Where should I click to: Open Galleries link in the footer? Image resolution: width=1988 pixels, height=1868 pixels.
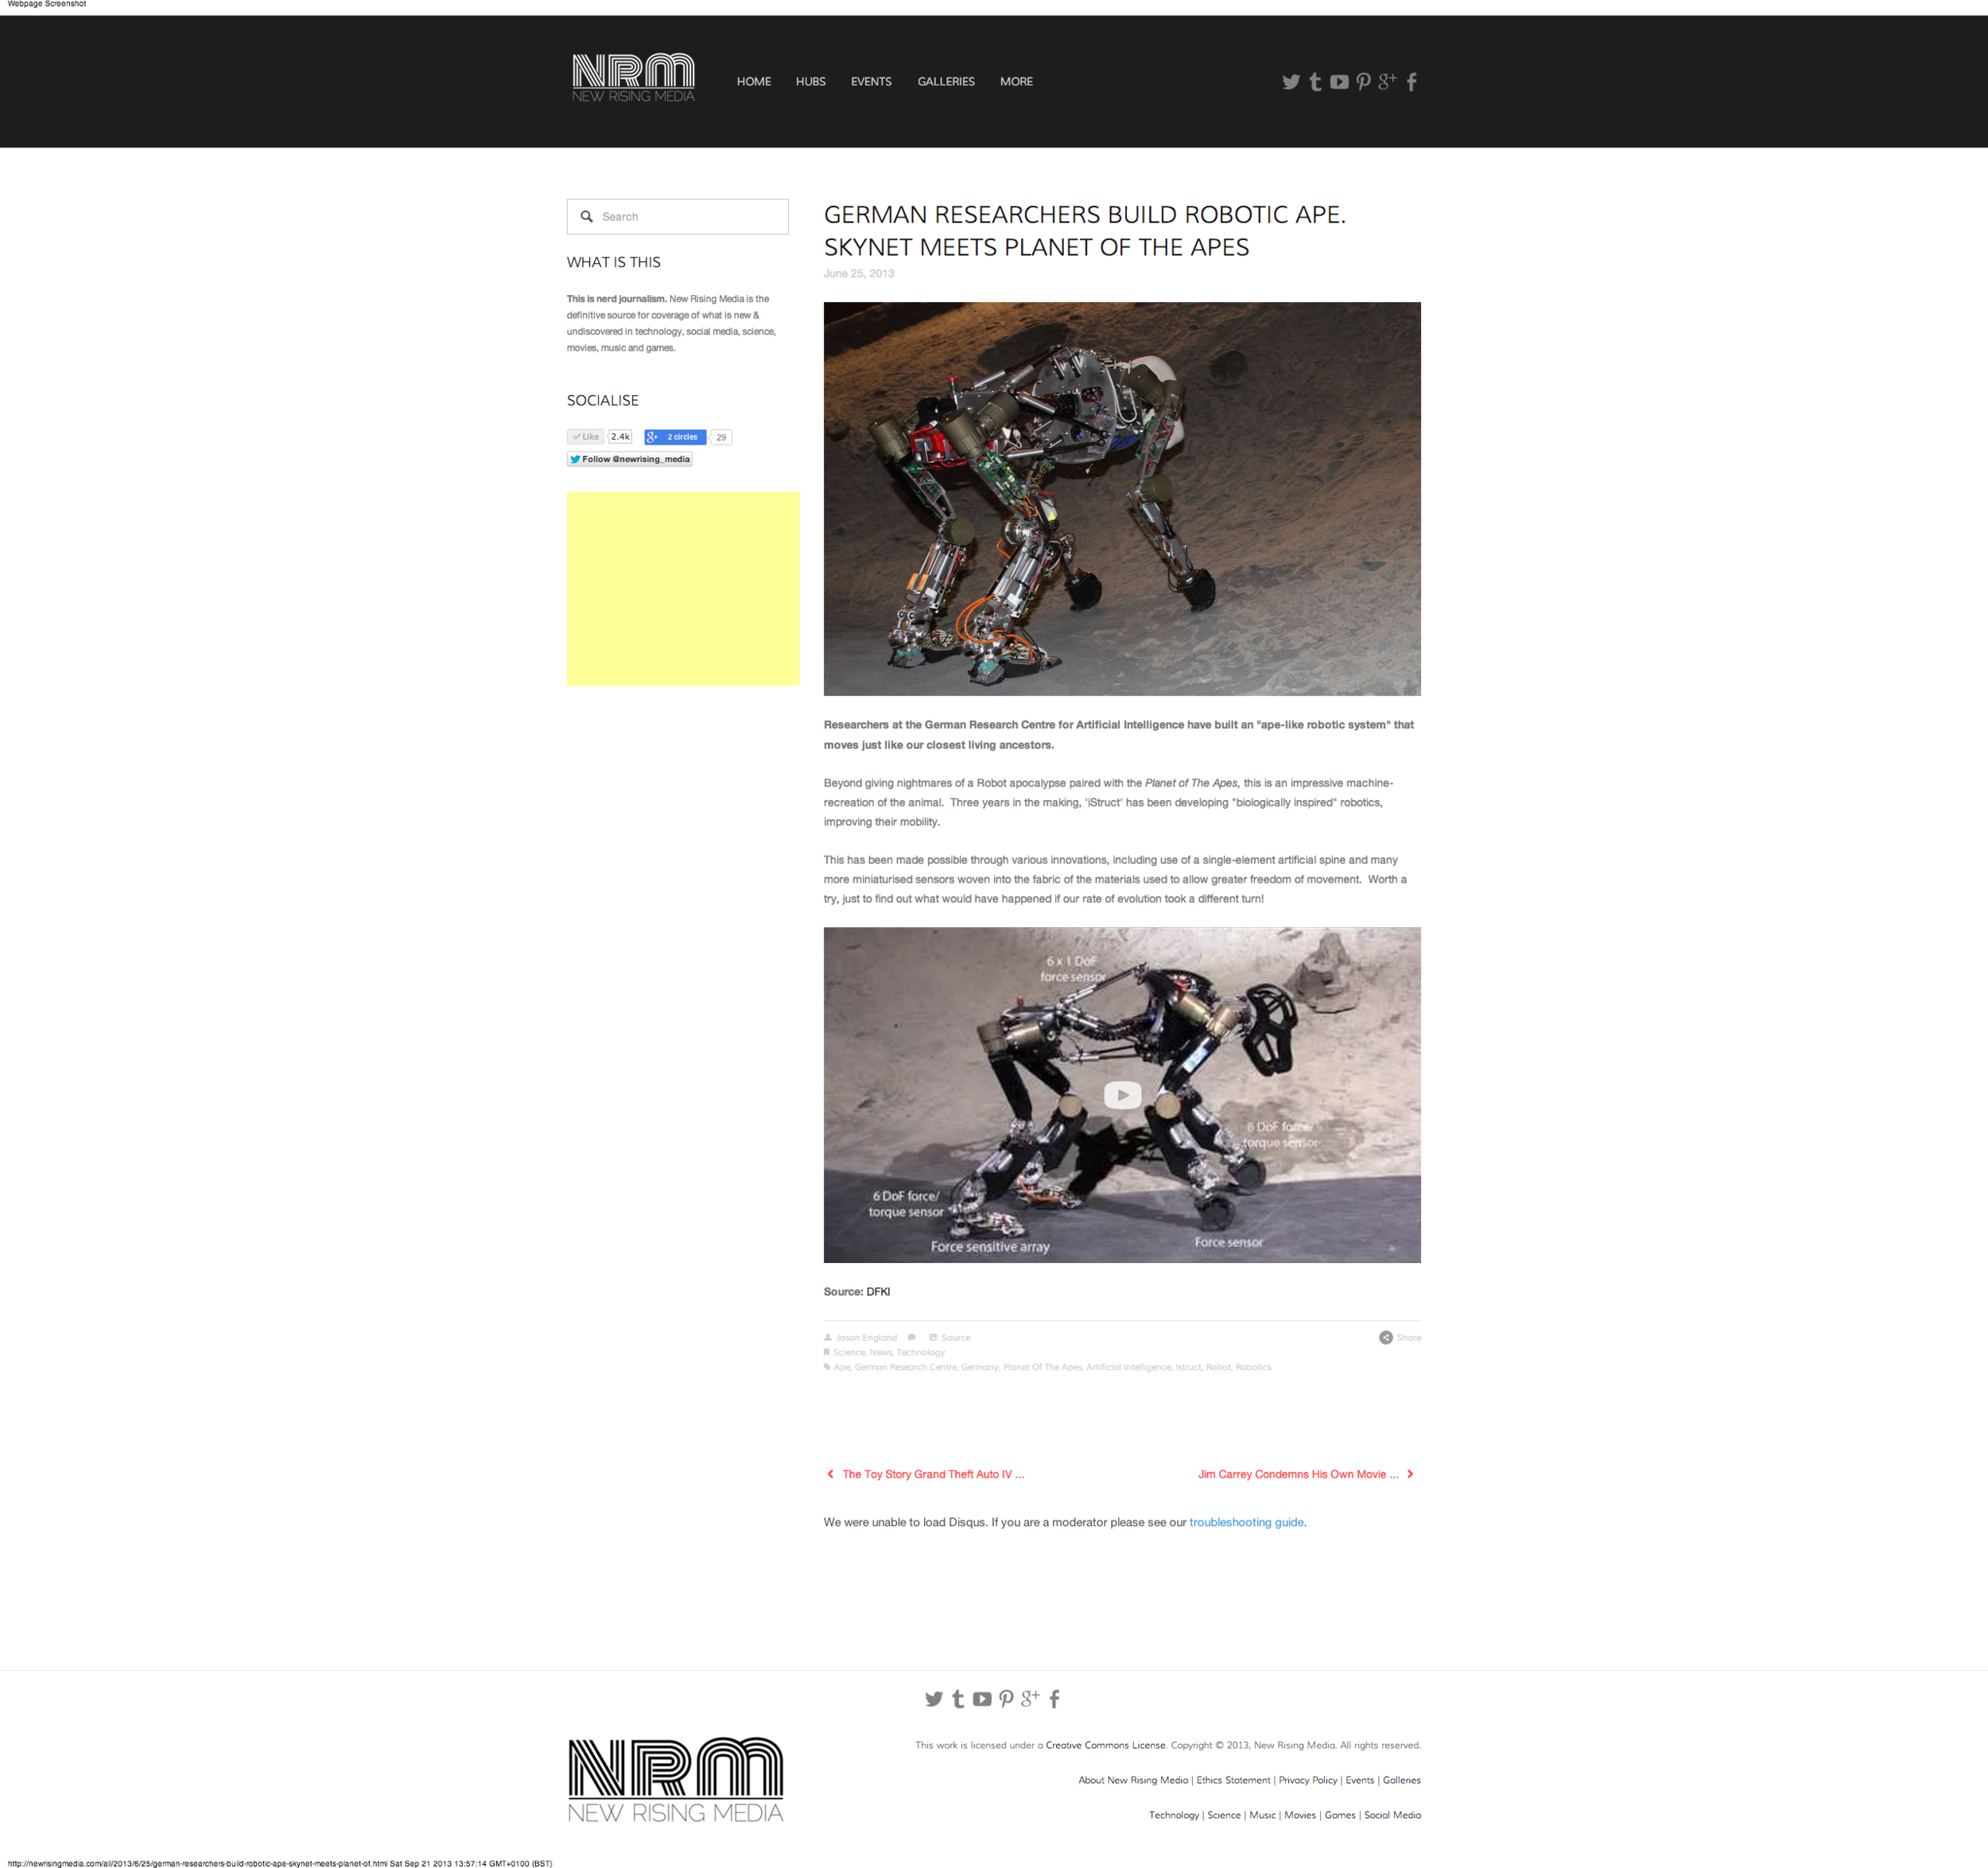click(1402, 1780)
